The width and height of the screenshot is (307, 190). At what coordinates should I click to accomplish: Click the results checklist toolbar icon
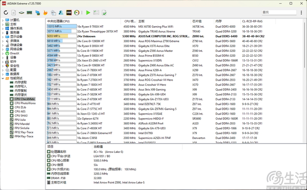pyautogui.click(x=96, y=13)
